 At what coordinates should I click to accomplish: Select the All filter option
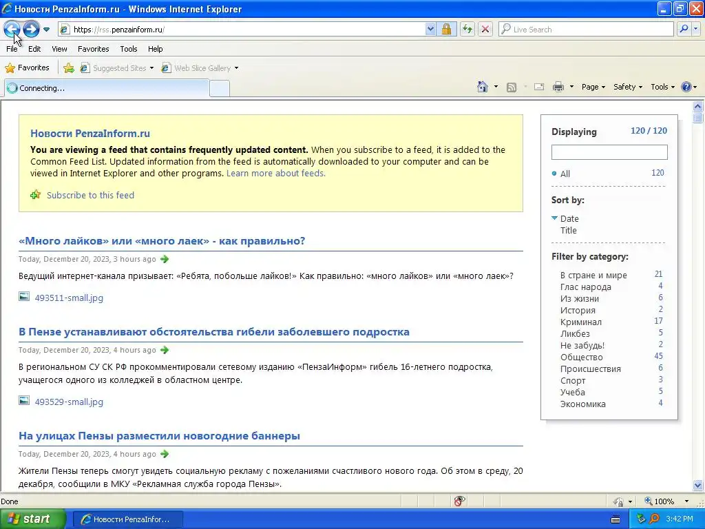(565, 174)
